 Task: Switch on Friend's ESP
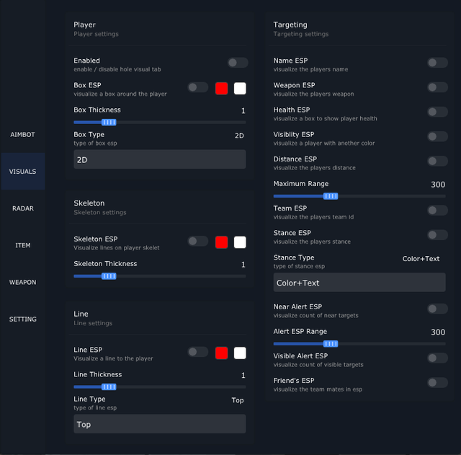pyautogui.click(x=437, y=383)
